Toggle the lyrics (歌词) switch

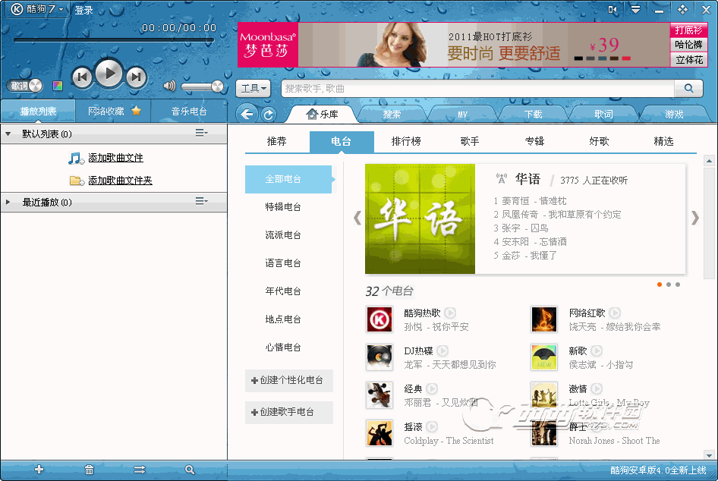25,86
